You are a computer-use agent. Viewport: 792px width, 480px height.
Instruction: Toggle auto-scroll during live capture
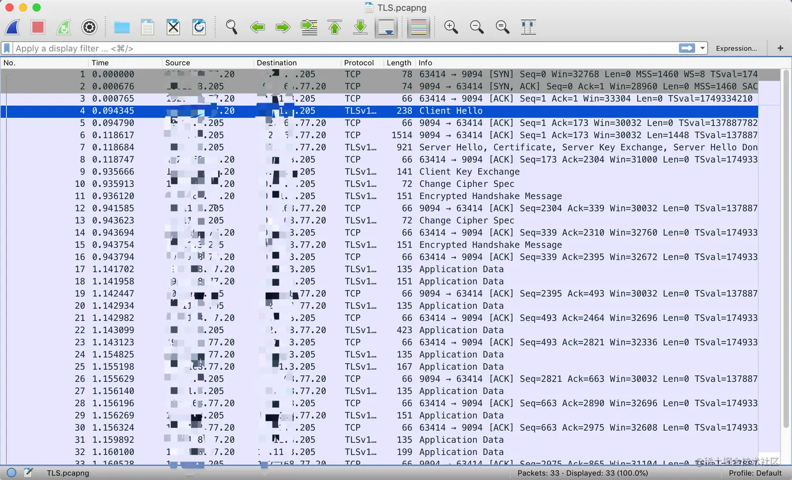(386, 27)
